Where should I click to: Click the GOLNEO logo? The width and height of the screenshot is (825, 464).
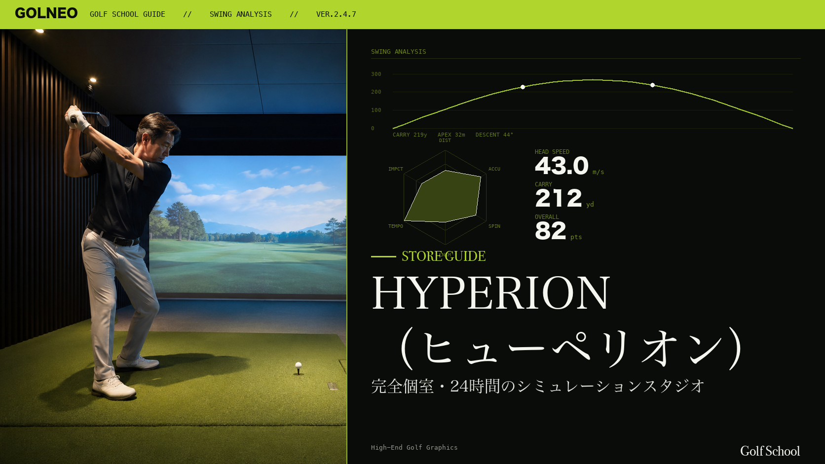(46, 13)
